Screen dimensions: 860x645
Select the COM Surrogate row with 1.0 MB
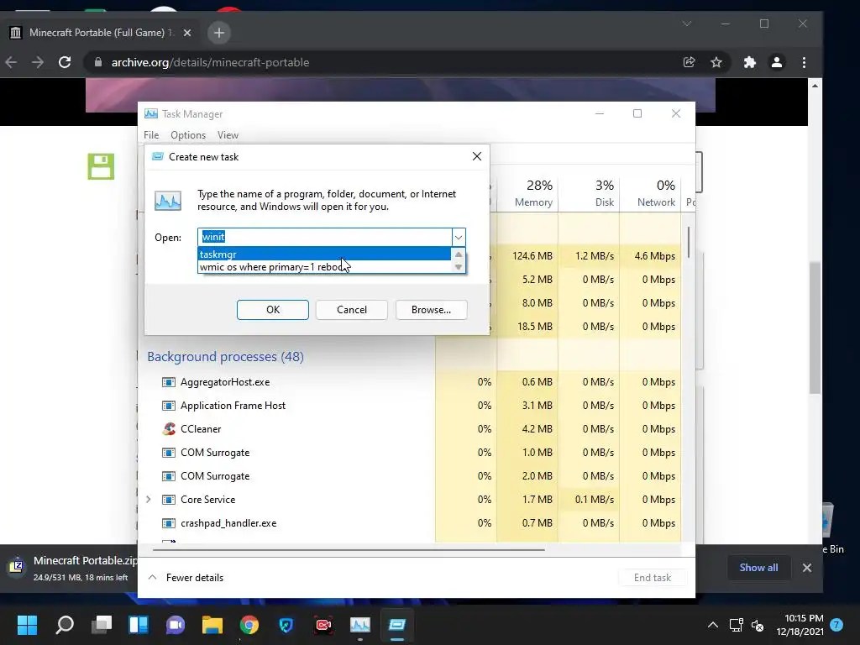410,453
